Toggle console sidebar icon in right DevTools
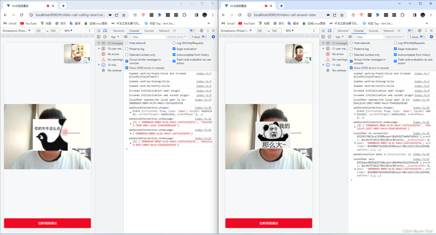 coord(323,37)
